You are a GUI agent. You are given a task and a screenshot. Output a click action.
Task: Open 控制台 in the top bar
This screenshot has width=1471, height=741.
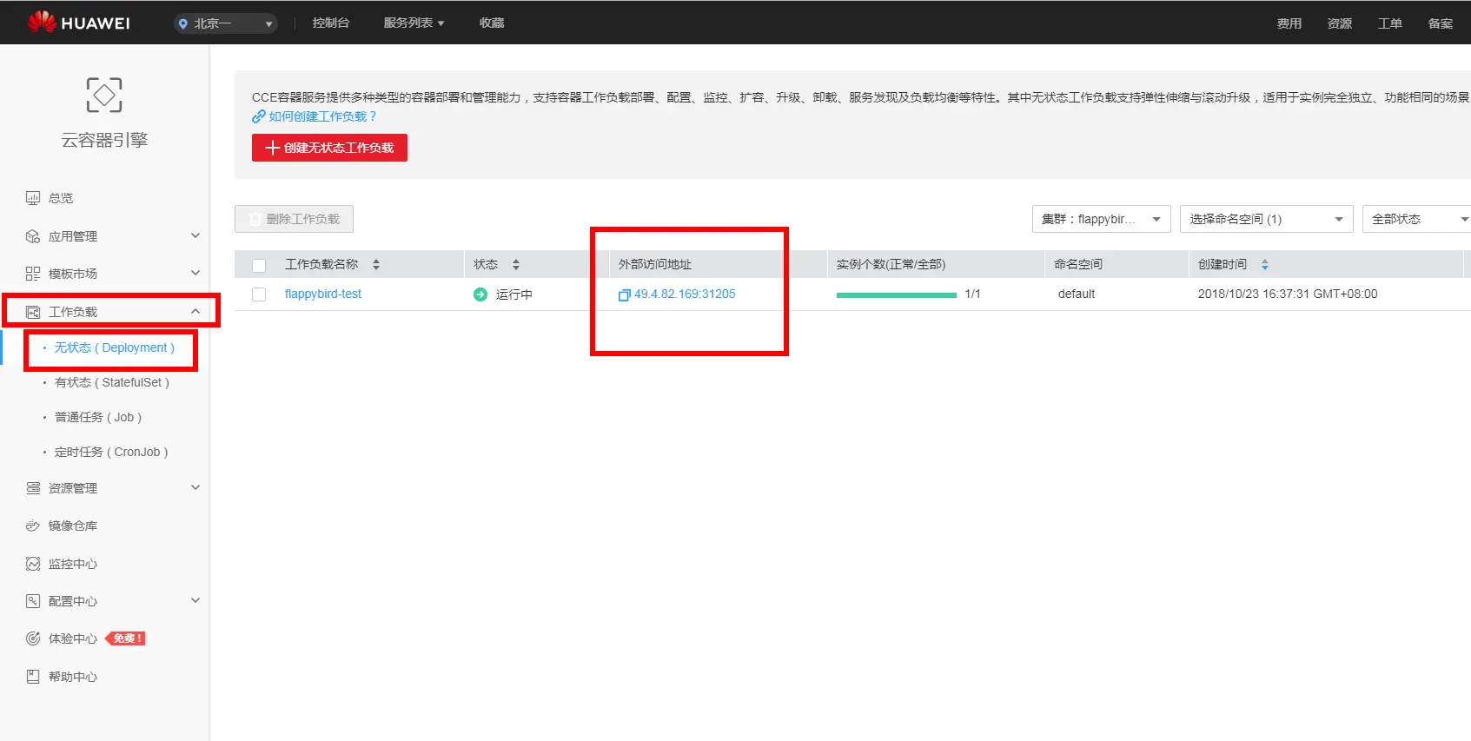coord(331,23)
